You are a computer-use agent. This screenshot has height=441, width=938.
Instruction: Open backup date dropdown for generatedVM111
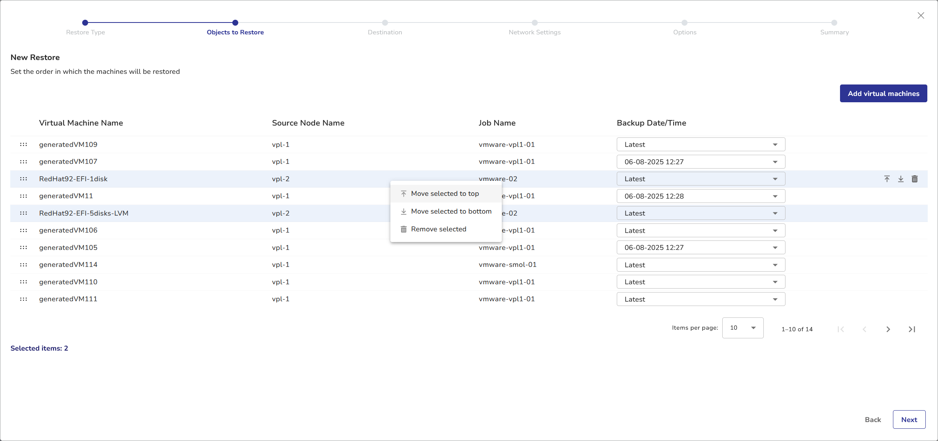(x=701, y=299)
